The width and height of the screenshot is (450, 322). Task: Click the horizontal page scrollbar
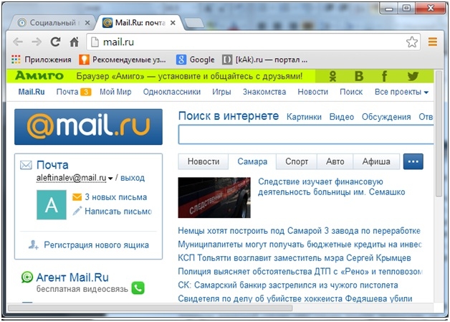coord(150,308)
